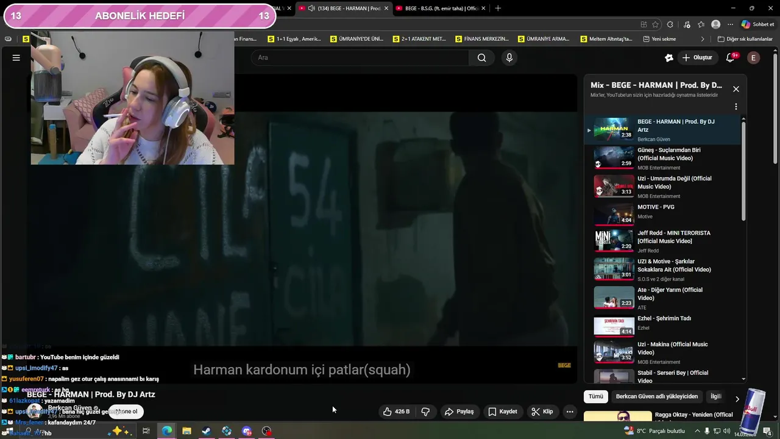780x439 pixels.
Task: Open the video's more actions ellipsis
Action: click(570, 412)
